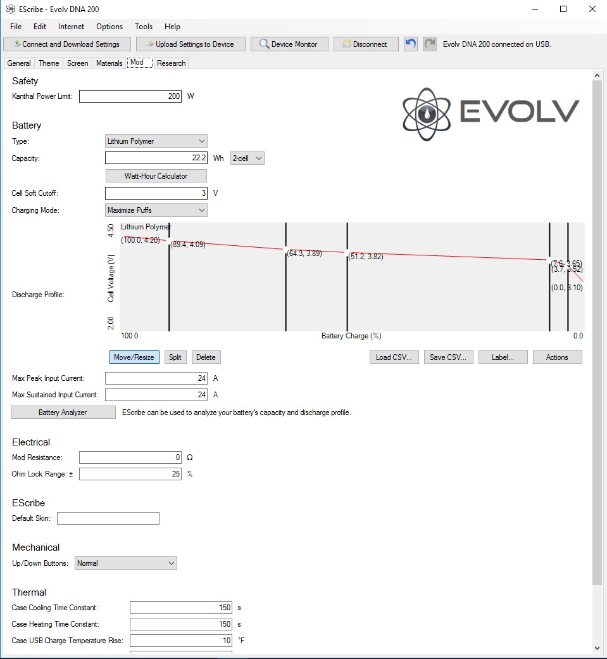Switch to the Materials tab
This screenshot has height=659, width=607.
109,63
